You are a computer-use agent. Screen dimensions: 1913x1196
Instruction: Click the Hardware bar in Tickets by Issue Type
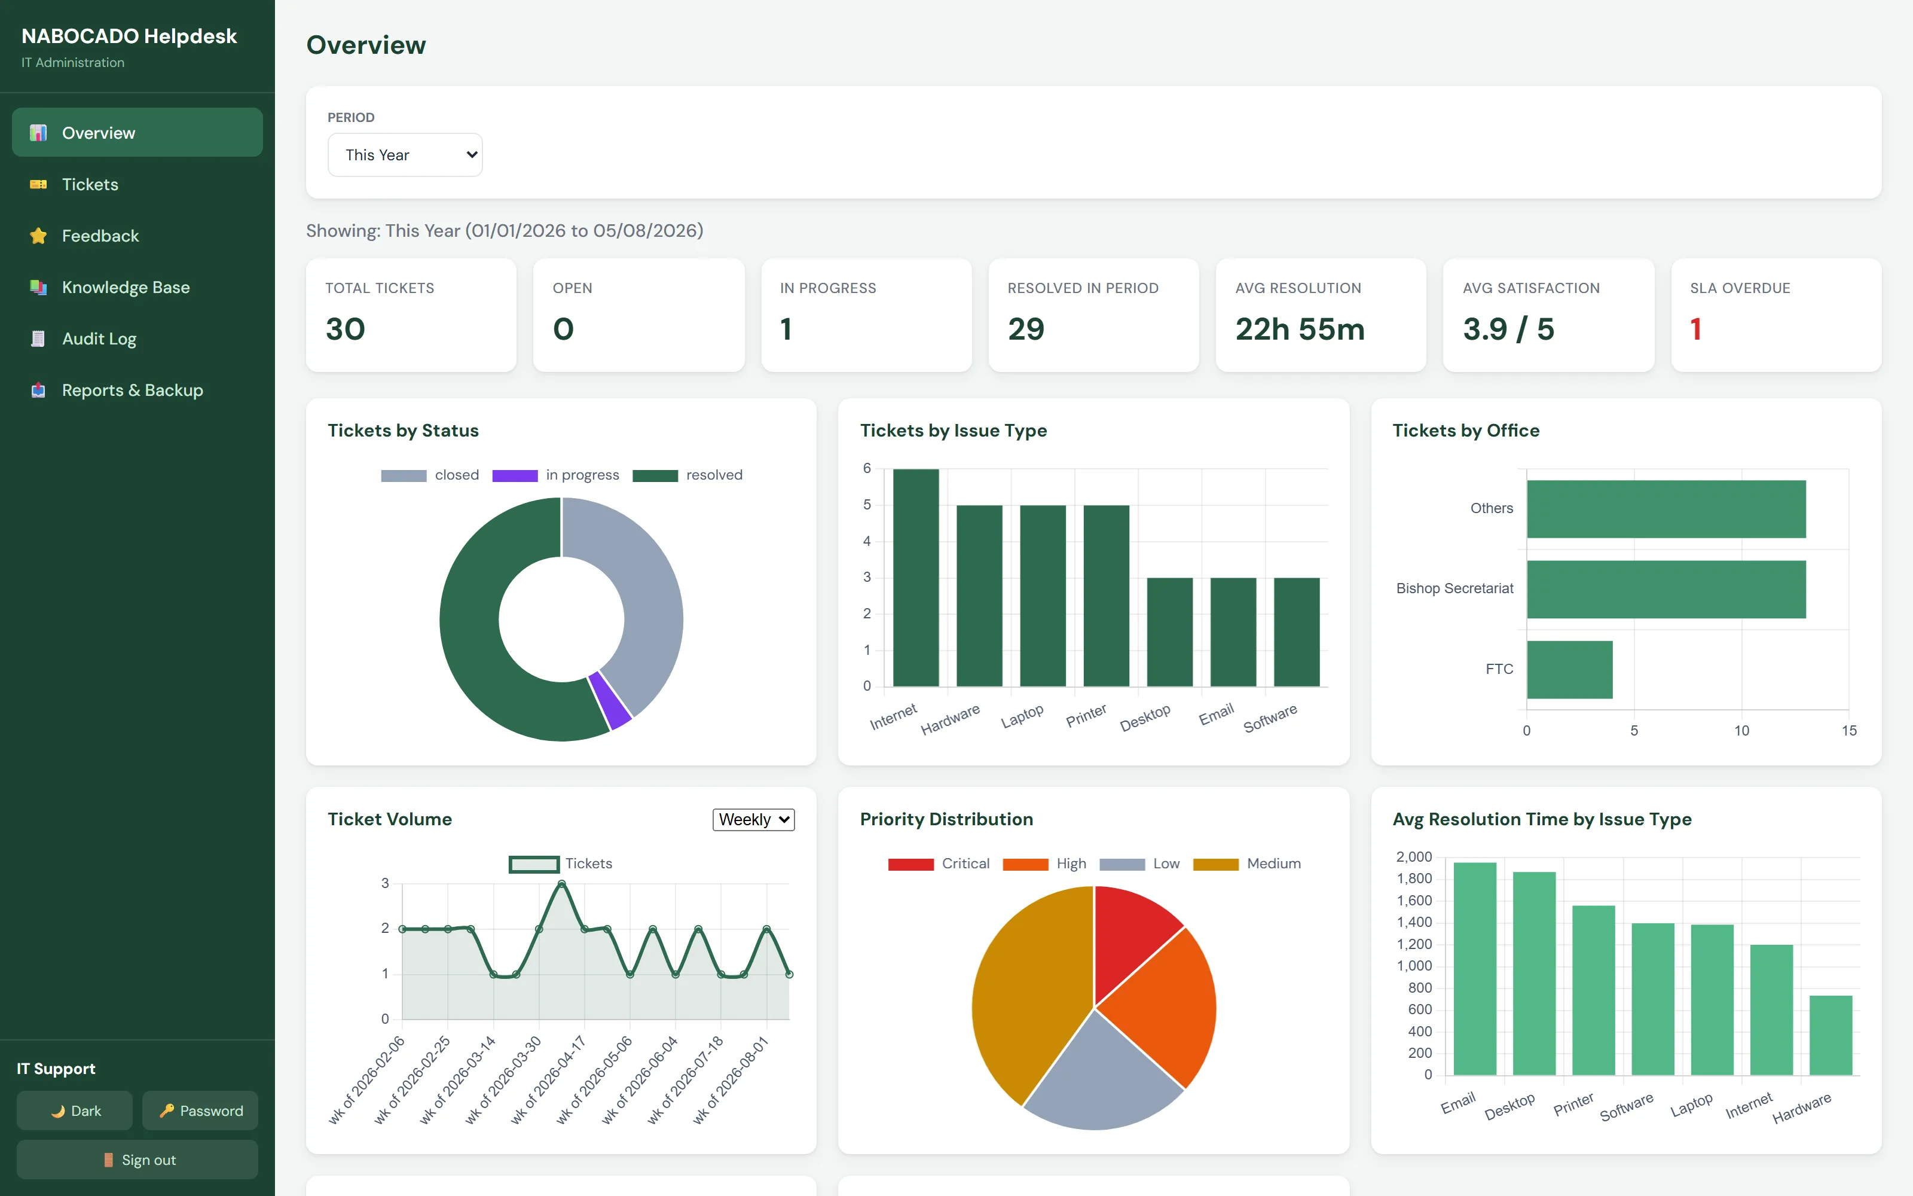[979, 596]
